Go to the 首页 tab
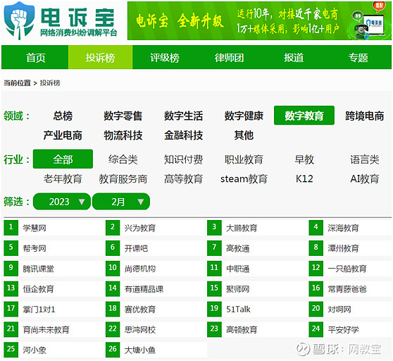The height and width of the screenshot is (361, 393). point(36,58)
